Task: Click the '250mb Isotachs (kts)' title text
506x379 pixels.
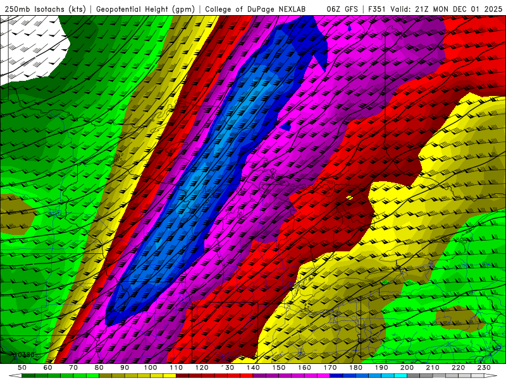Action: [45, 9]
